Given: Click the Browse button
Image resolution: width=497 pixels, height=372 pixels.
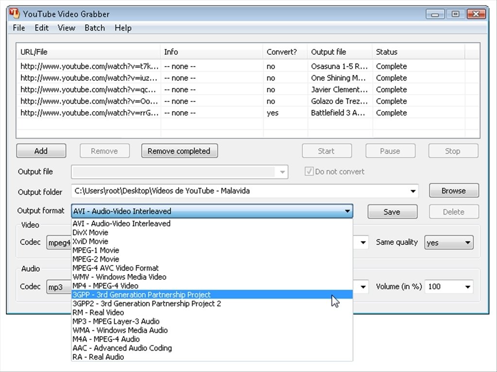Looking at the screenshot, I should click(454, 190).
